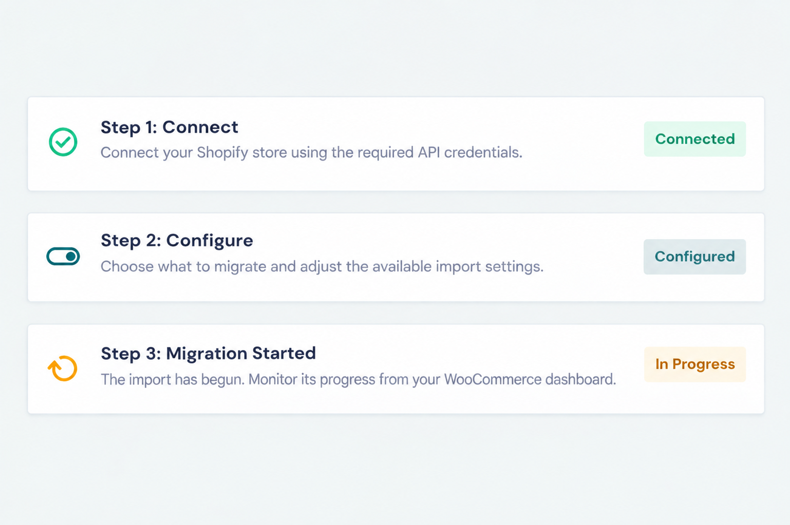The width and height of the screenshot is (790, 525).
Task: Click the Connected status badge
Action: pos(694,139)
